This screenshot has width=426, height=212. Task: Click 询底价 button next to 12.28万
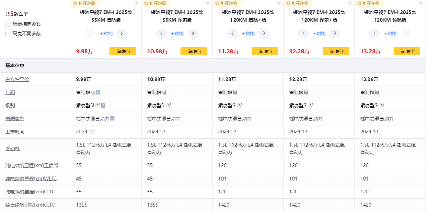tap(336, 51)
